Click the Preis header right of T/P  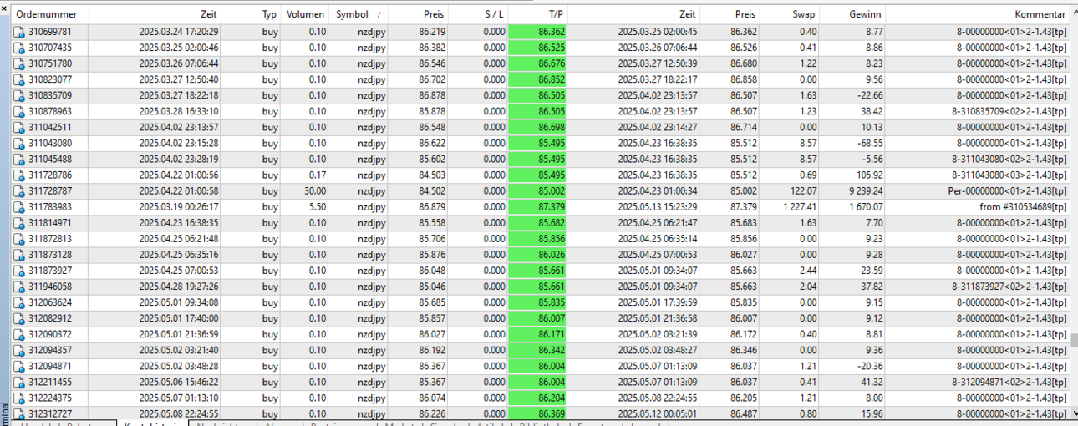[x=730, y=14]
